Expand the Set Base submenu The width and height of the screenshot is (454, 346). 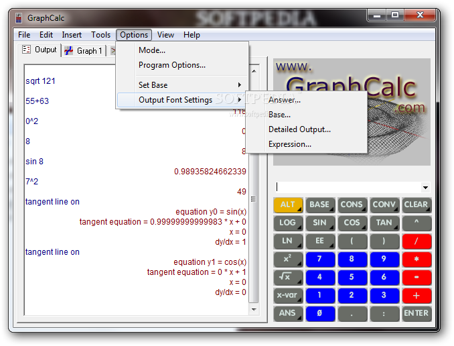click(182, 85)
